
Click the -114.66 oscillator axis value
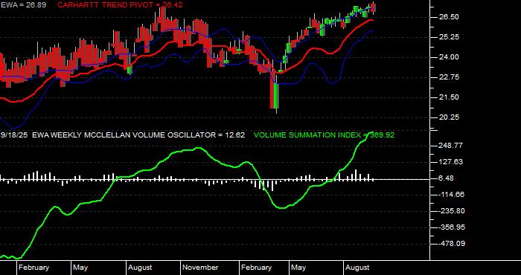[x=451, y=195]
